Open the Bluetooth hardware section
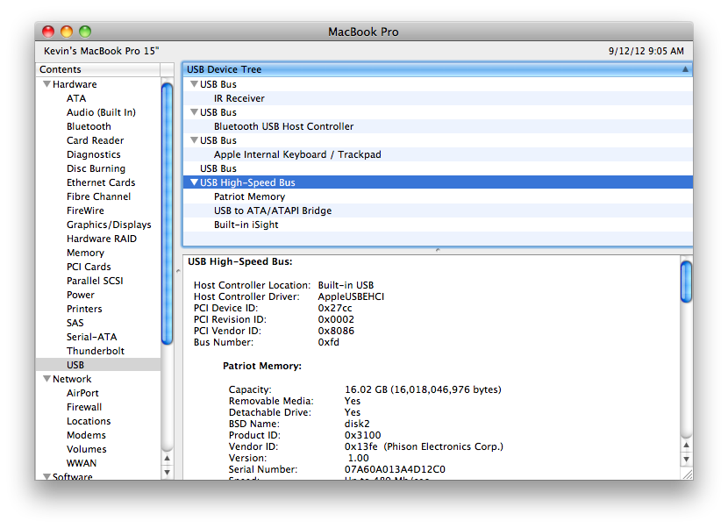Viewport: 728px width, 528px height. 89,126
